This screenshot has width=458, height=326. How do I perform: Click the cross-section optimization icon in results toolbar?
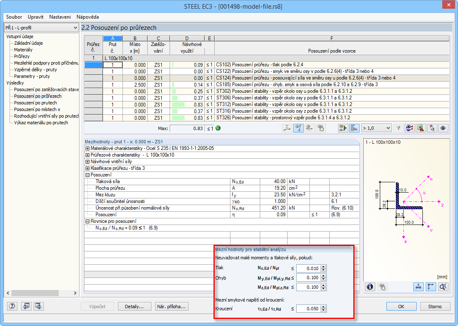click(287, 128)
